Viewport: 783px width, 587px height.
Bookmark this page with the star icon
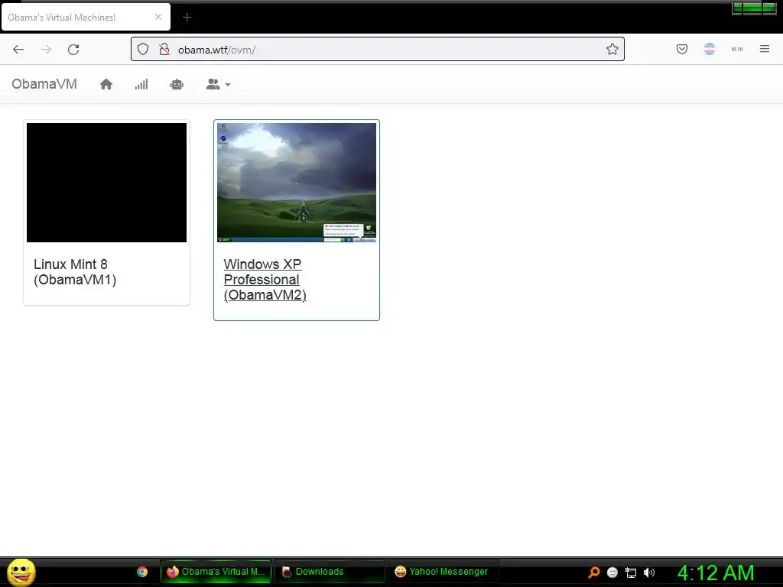point(612,49)
